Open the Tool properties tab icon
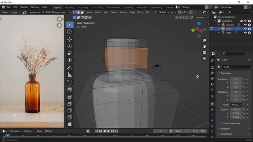The width and height of the screenshot is (253, 142). [212, 60]
